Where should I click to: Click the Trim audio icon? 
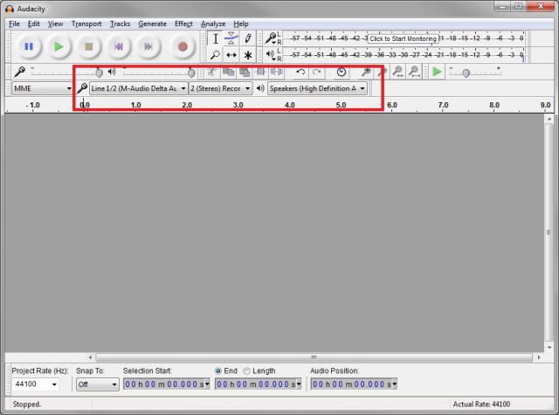[261, 72]
